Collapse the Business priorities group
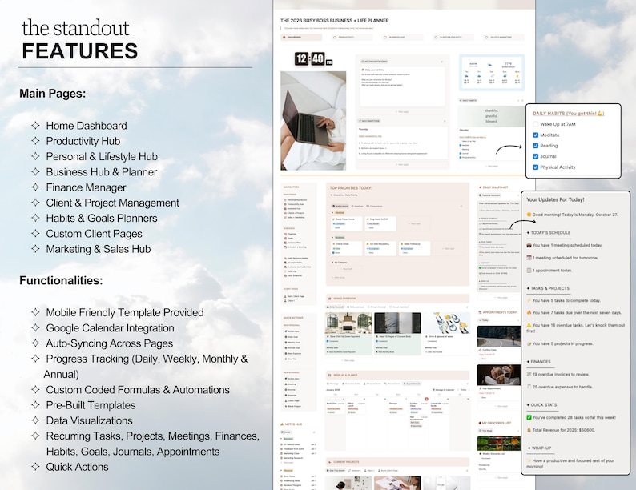The width and height of the screenshot is (636, 490). pyautogui.click(x=333, y=238)
